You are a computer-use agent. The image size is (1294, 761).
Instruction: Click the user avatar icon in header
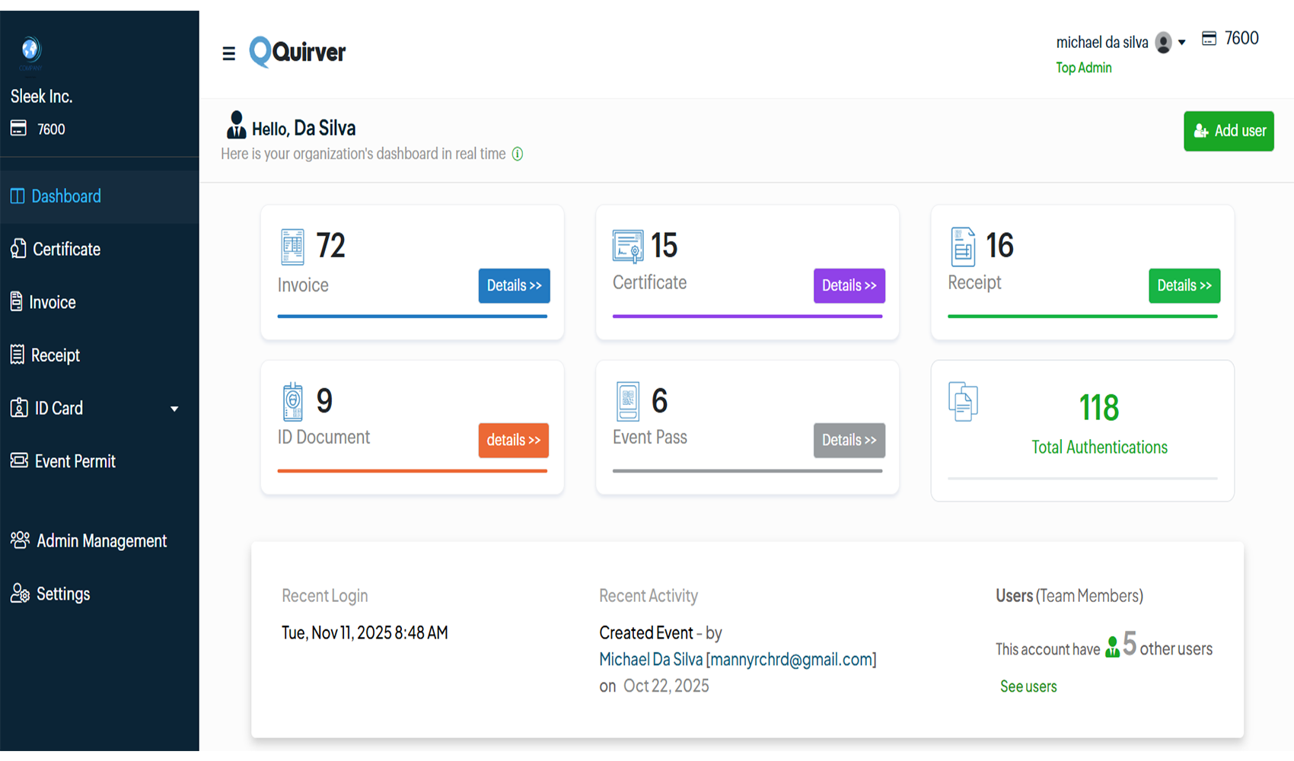click(1163, 43)
